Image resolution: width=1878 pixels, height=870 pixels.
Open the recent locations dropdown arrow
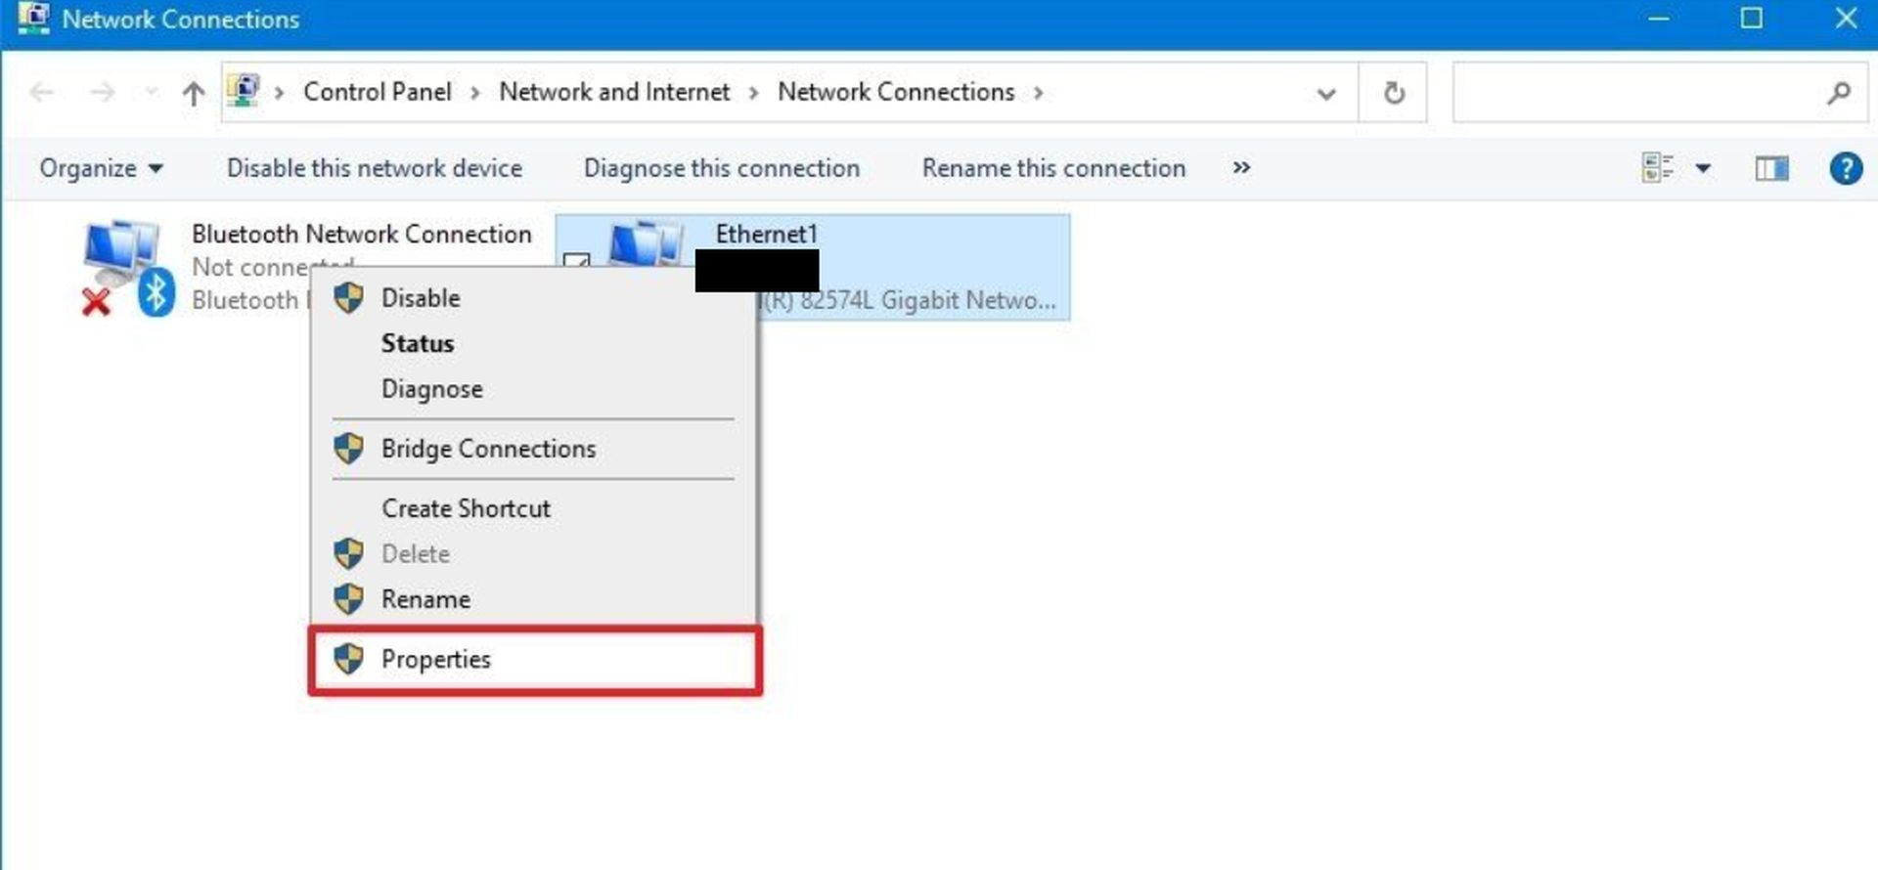pyautogui.click(x=151, y=93)
